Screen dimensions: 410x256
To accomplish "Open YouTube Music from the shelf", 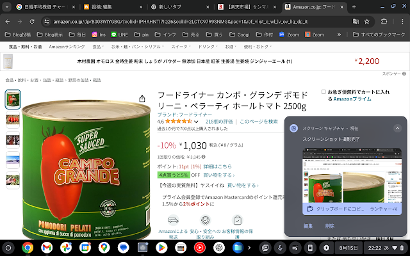I will coord(200,248).
